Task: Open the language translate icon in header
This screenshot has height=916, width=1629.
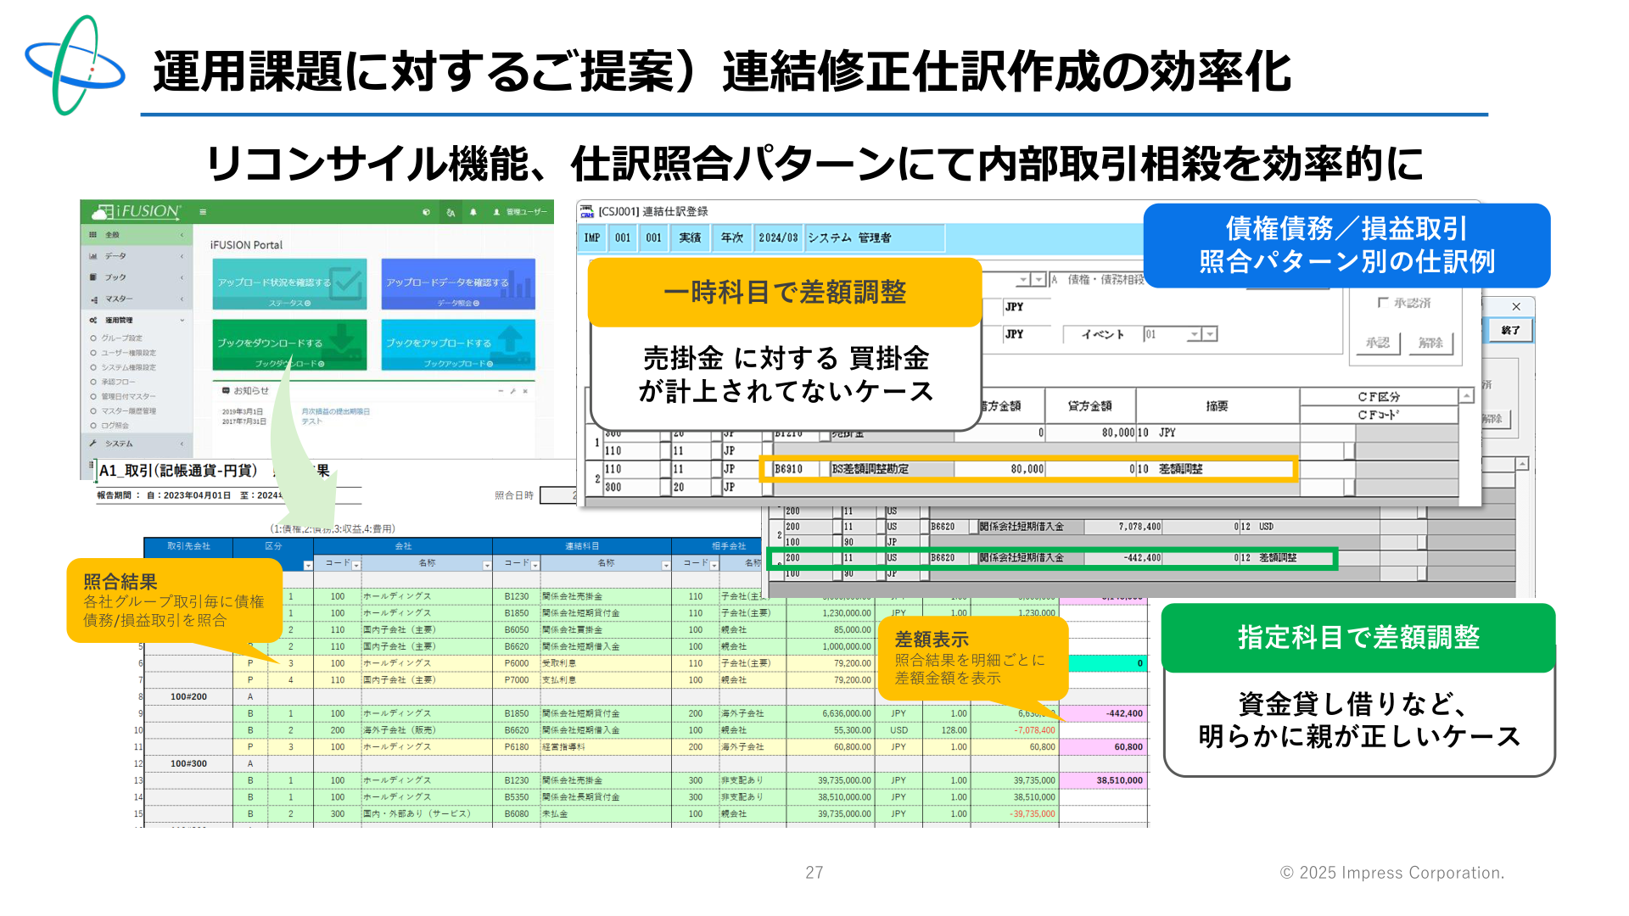Action: [x=451, y=212]
